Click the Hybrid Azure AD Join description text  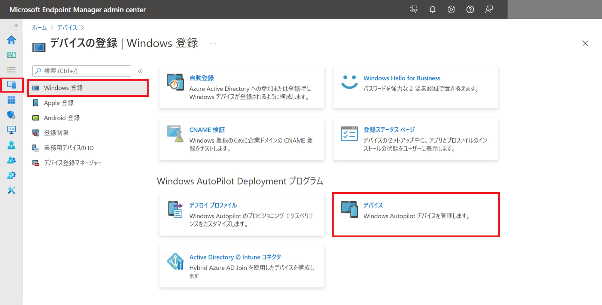tap(252, 271)
